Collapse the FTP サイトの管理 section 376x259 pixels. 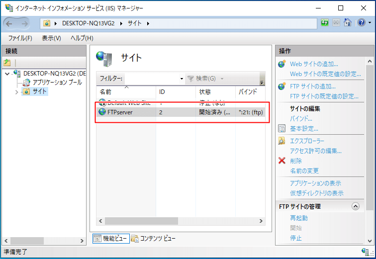coord(356,206)
